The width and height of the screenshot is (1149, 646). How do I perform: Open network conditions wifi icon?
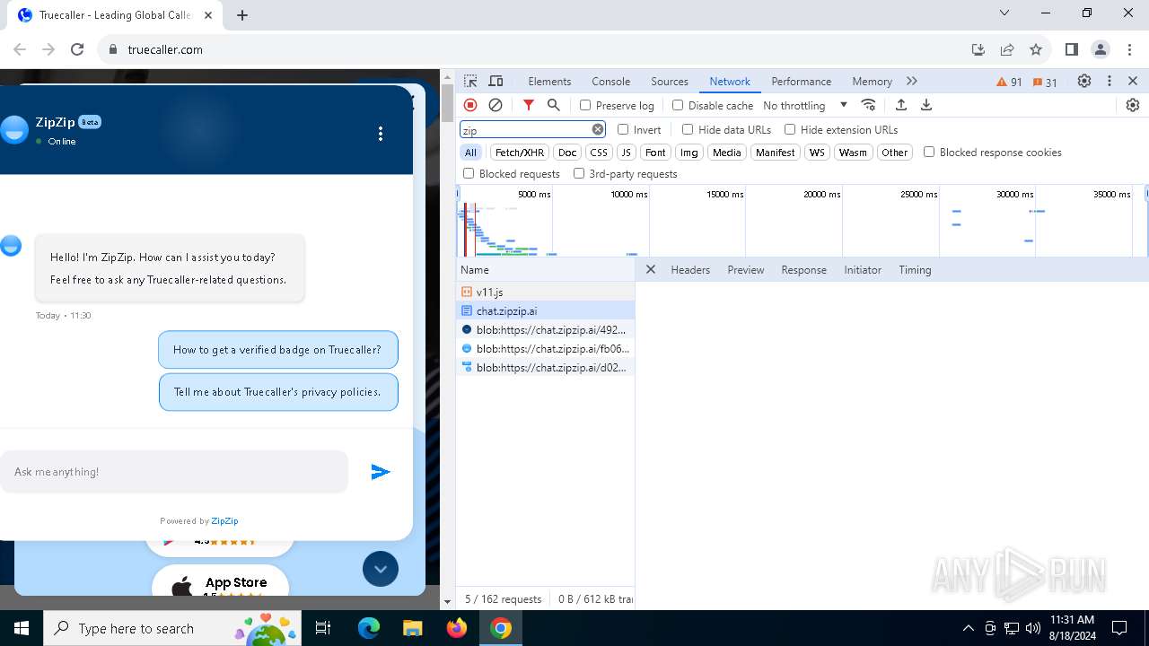(868, 105)
